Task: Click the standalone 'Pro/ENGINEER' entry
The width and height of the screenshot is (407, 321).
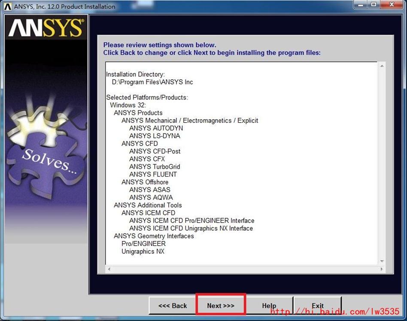Action: [143, 243]
